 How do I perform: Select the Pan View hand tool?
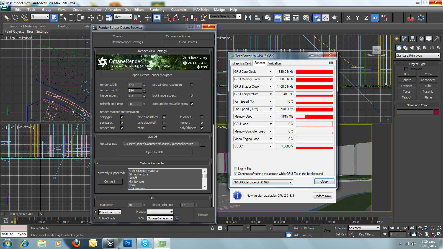(x=426, y=234)
